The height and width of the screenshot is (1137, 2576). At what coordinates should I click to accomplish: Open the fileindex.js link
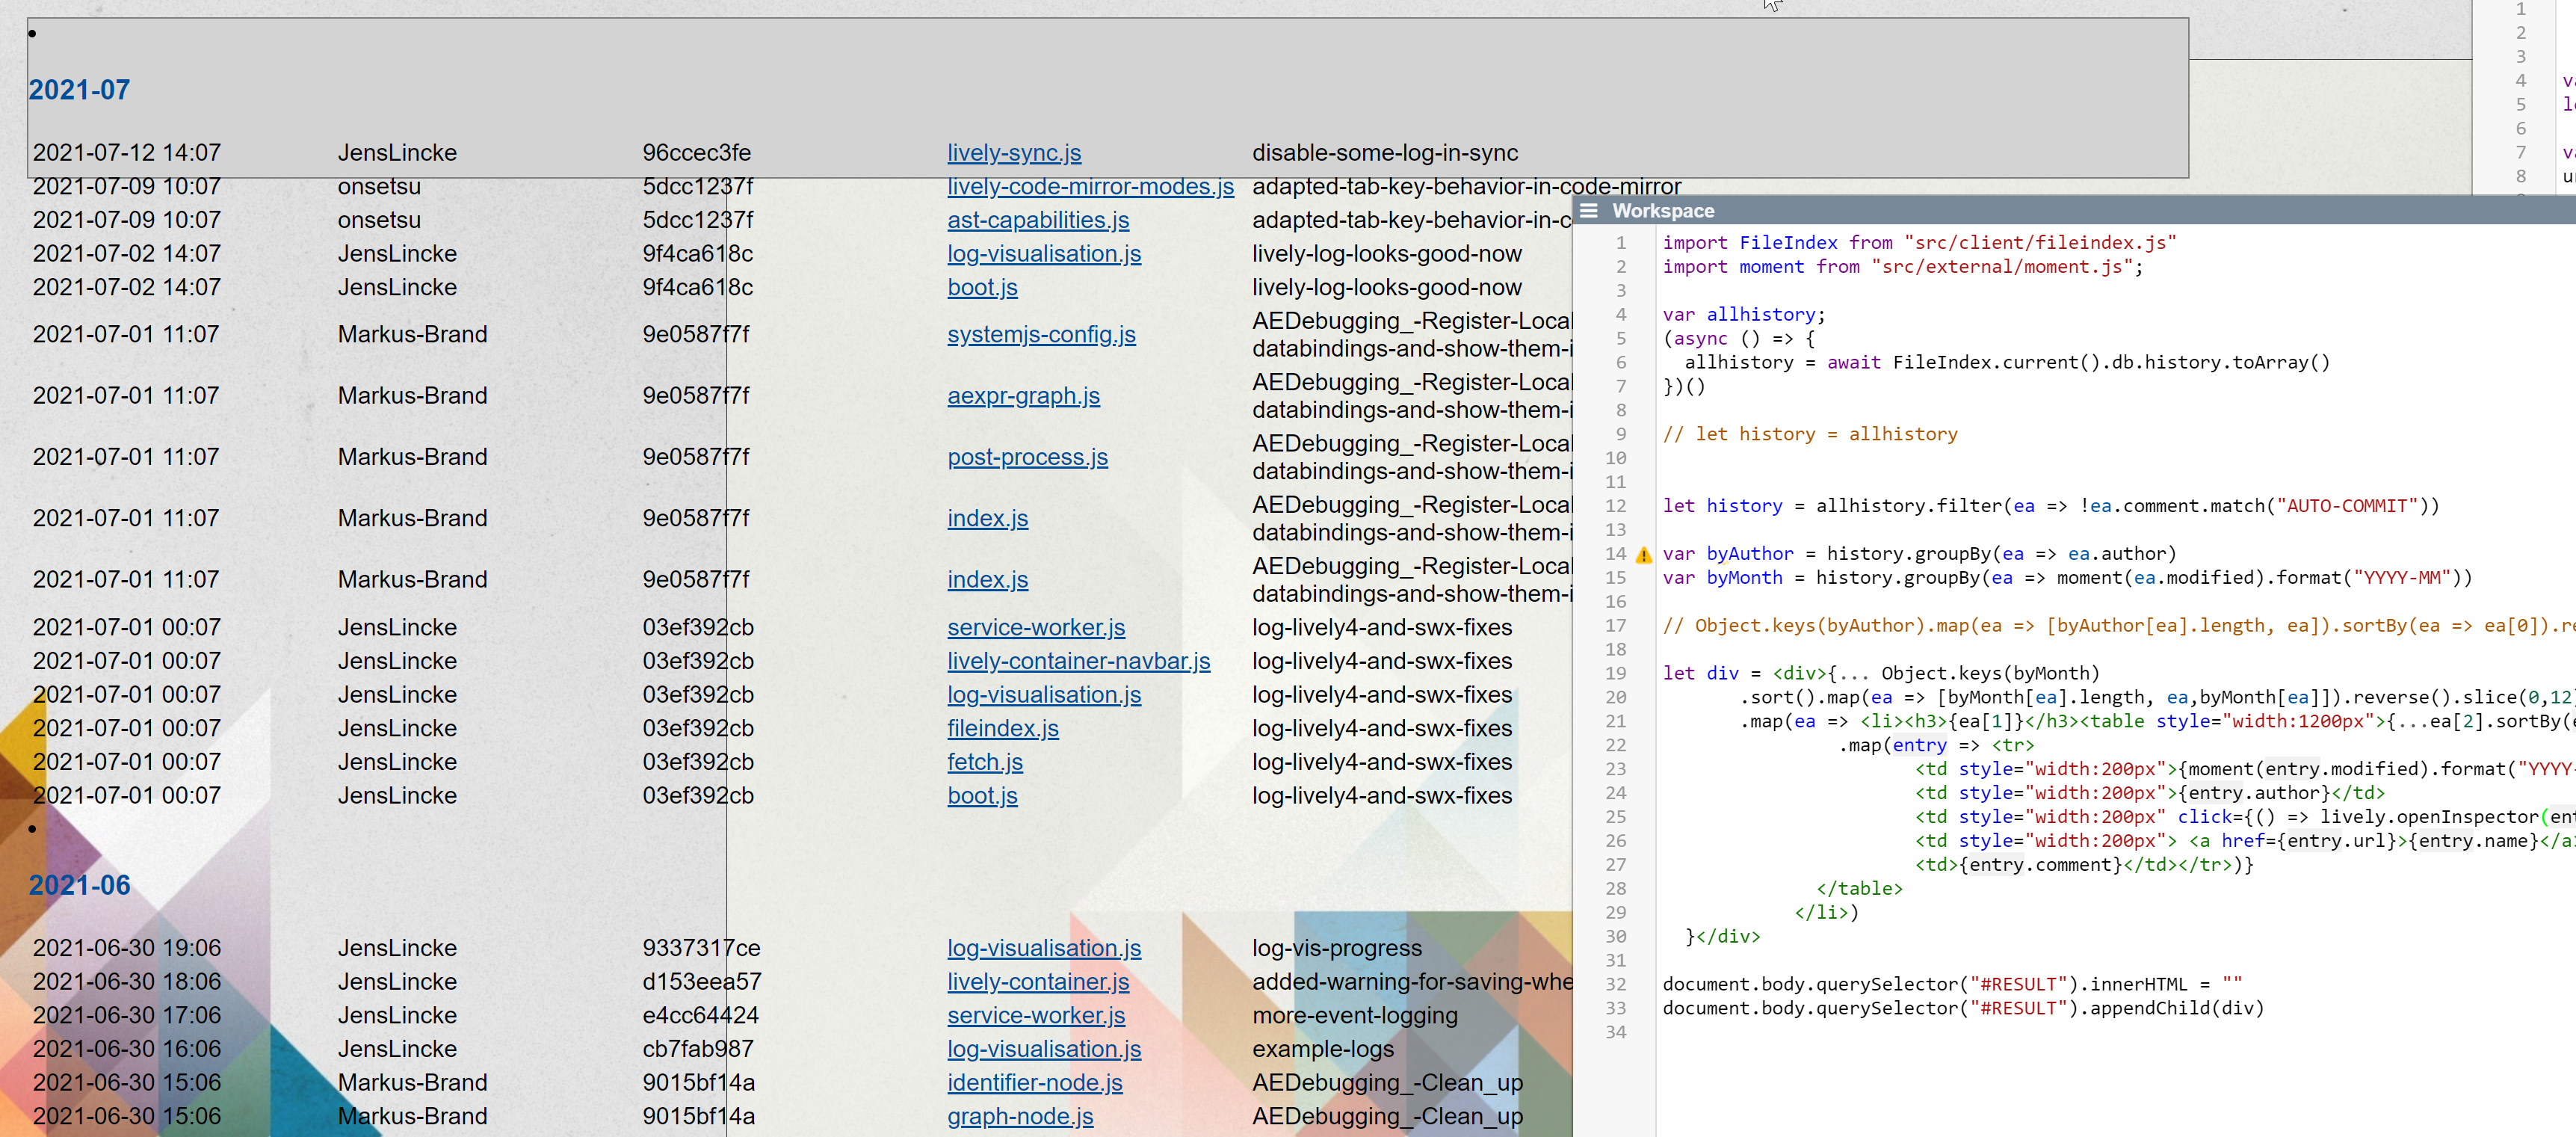pos(1002,729)
